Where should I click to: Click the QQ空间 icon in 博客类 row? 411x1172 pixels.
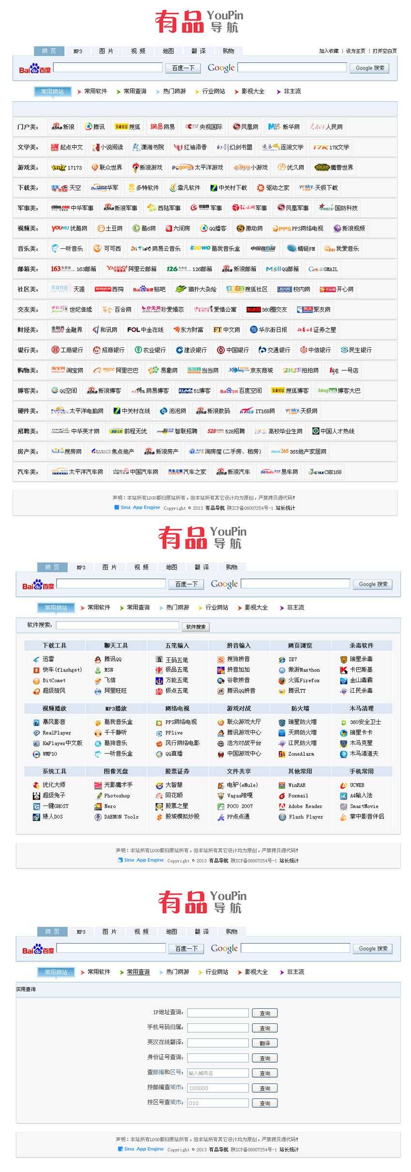[x=55, y=390]
